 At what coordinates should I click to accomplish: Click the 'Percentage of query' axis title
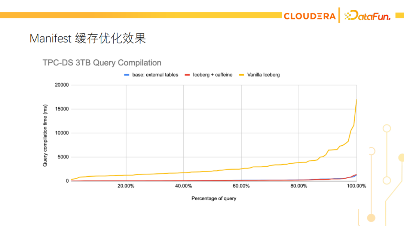pos(214,198)
